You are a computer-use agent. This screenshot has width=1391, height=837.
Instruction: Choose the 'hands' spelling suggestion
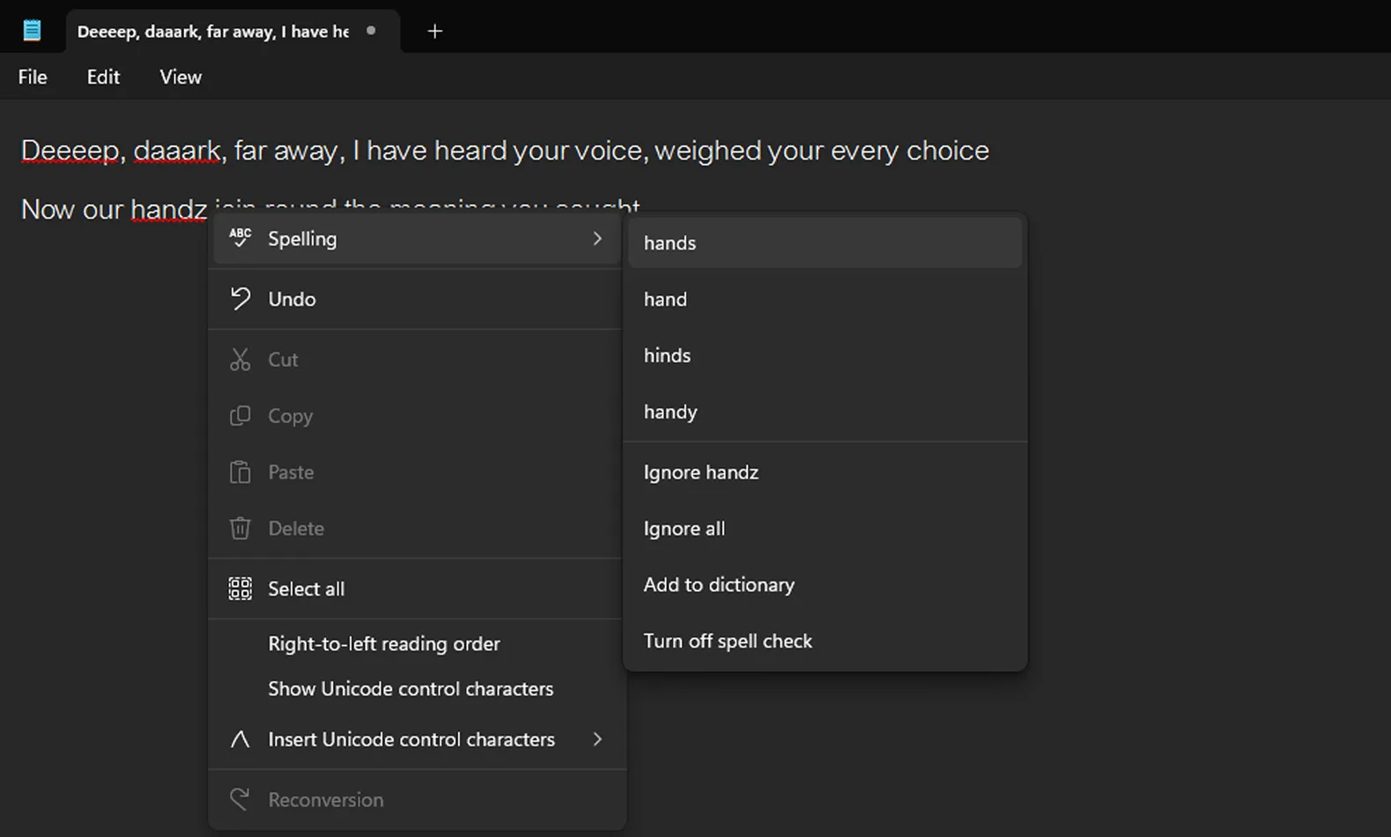click(670, 243)
